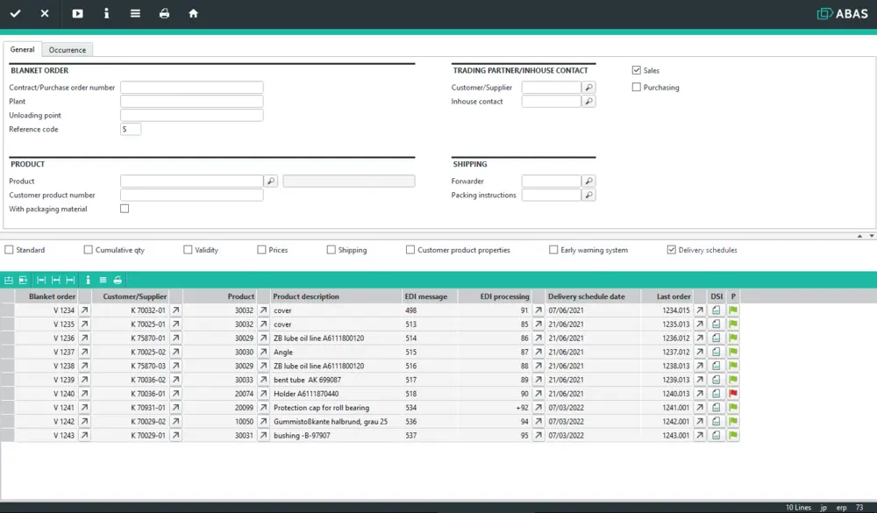Enable the Shipping checkbox
Image resolution: width=877 pixels, height=513 pixels.
[x=332, y=250]
